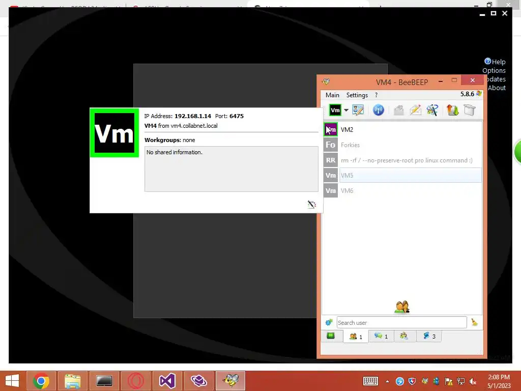Click the BeeBEEP bee icon on taskbar
This screenshot has width=521, height=391.
click(230, 381)
